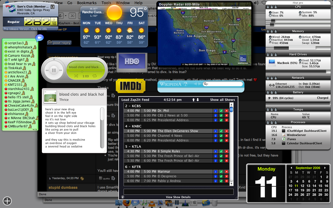Click the blue info icon for Marimar
The height and width of the screenshot is (208, 333).
pos(215,172)
